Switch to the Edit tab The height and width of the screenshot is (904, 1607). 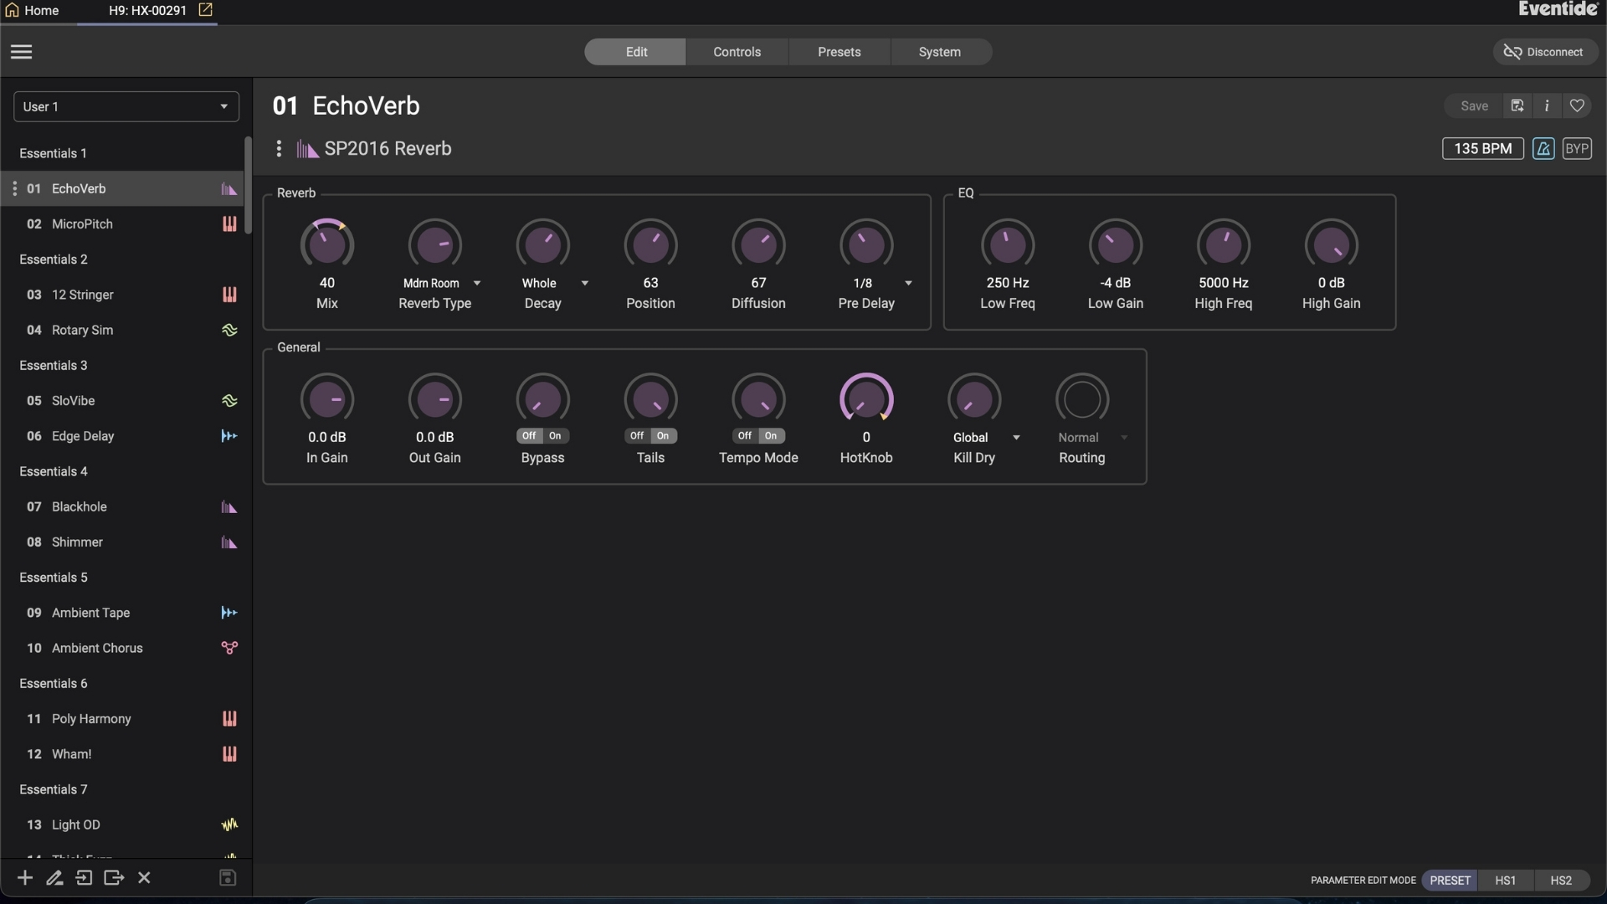point(635,52)
